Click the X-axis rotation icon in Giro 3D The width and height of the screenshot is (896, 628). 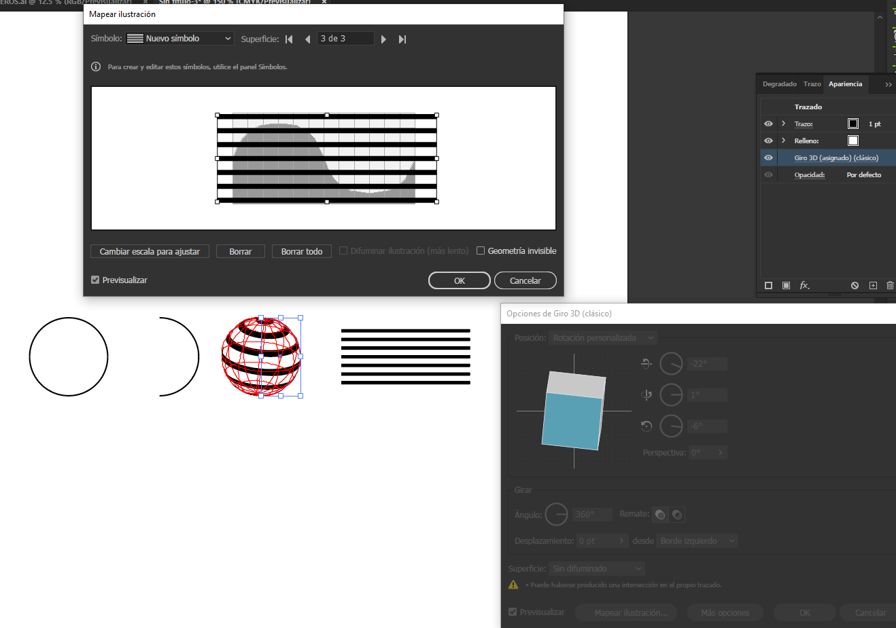coord(647,364)
